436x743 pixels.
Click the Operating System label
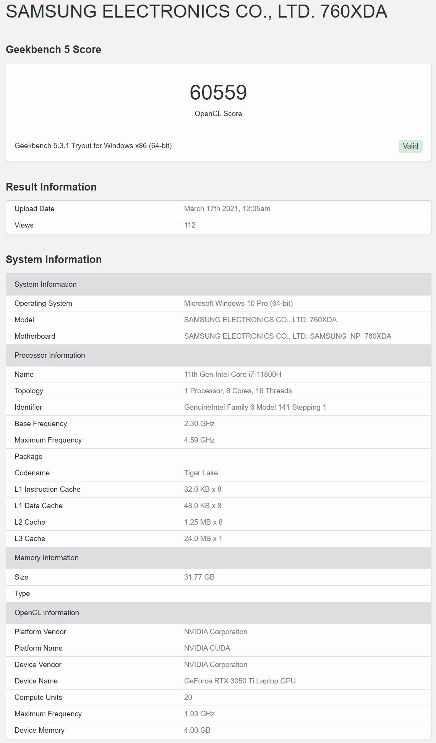pos(43,303)
